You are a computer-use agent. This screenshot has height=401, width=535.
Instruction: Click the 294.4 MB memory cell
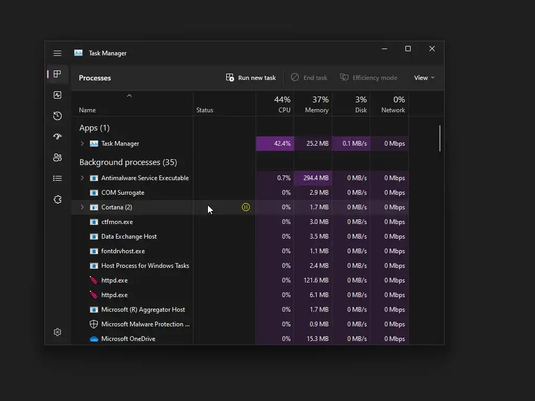click(x=313, y=178)
